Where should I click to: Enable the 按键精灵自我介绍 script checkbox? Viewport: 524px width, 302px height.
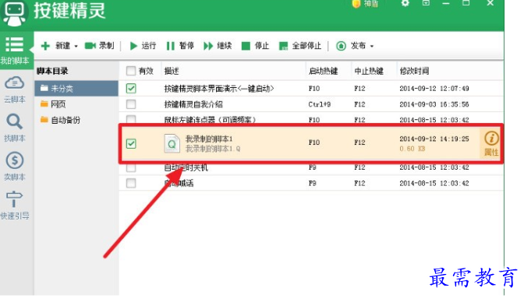131,104
